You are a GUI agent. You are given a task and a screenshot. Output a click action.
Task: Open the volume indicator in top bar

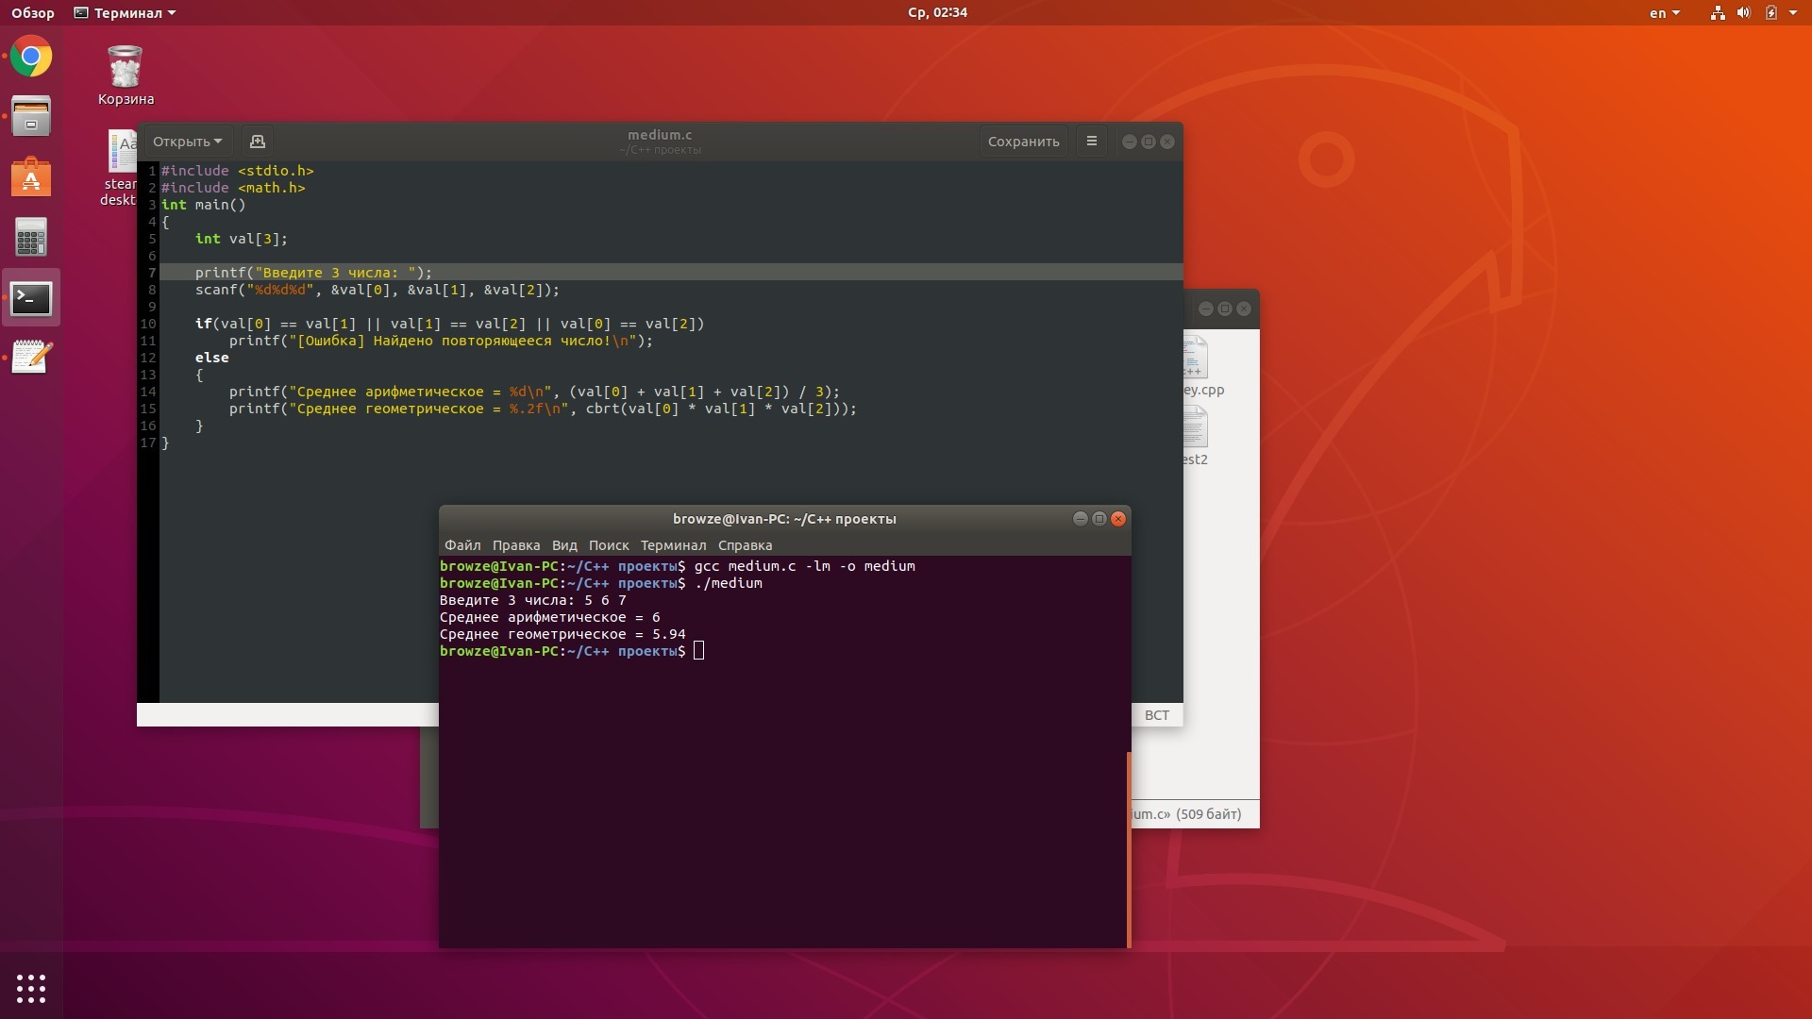1744,13
